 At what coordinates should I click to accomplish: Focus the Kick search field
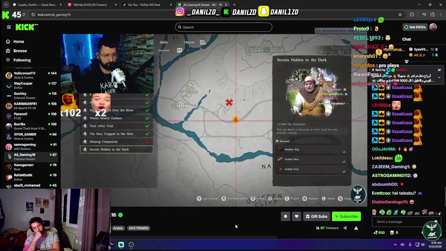point(224,27)
